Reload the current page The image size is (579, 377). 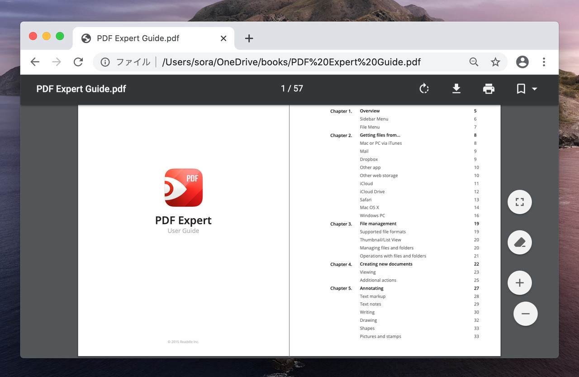coord(78,62)
